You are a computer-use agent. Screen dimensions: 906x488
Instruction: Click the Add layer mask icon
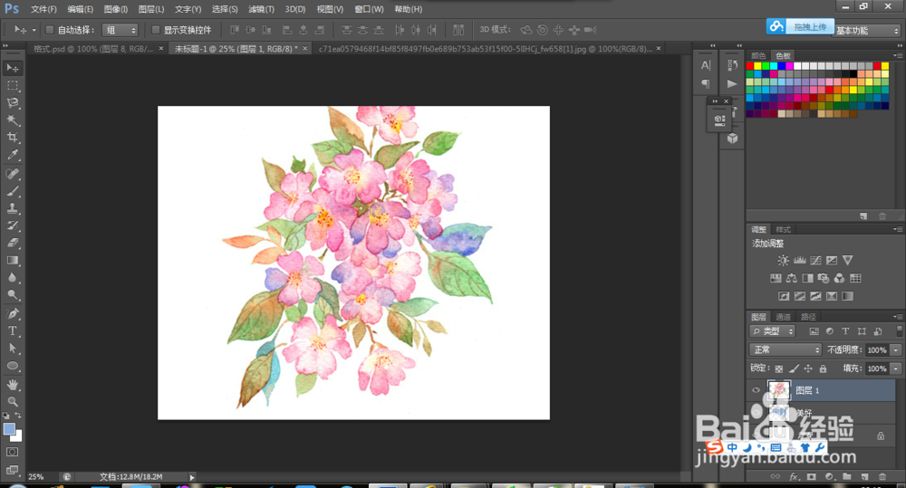pyautogui.click(x=812, y=476)
